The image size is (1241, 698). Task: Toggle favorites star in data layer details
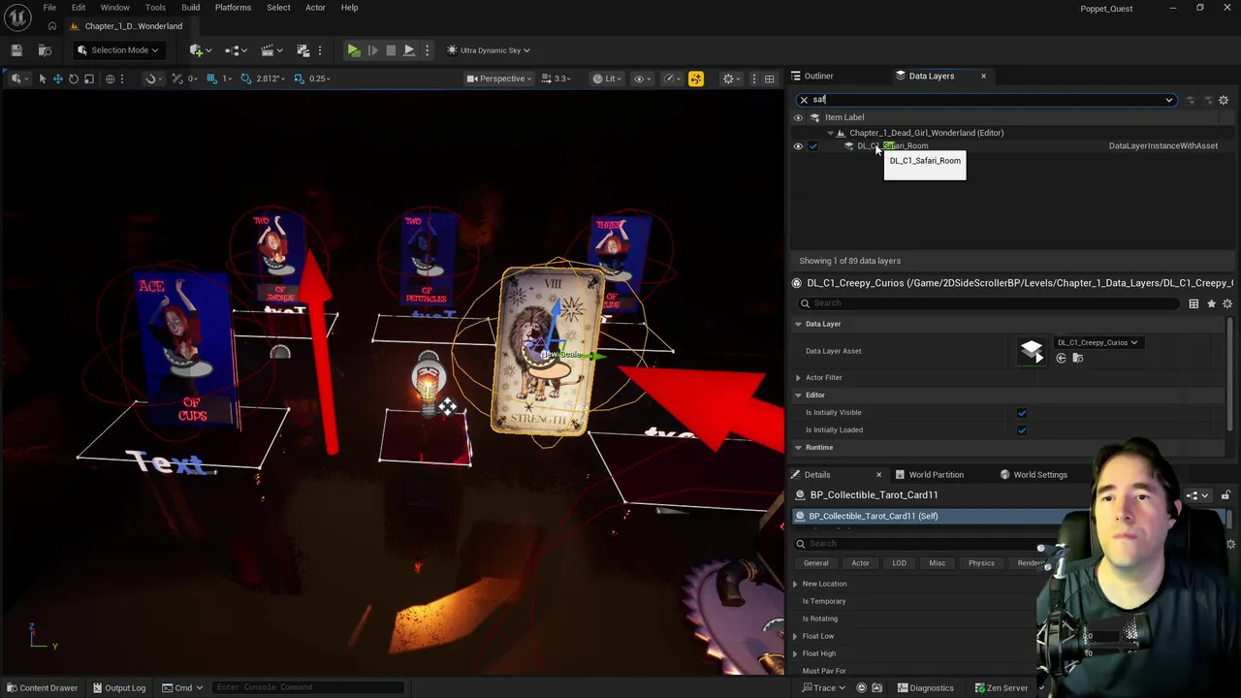pyautogui.click(x=1211, y=303)
